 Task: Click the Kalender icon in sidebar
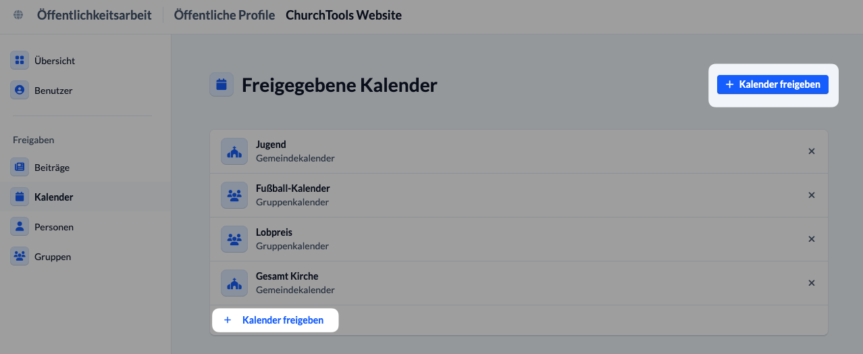click(20, 197)
